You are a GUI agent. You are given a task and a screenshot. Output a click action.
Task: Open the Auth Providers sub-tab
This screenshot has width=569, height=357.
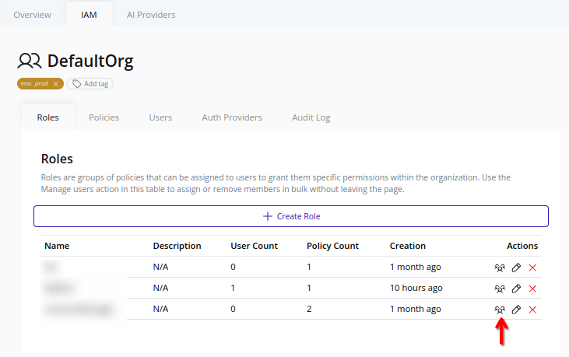(x=232, y=117)
